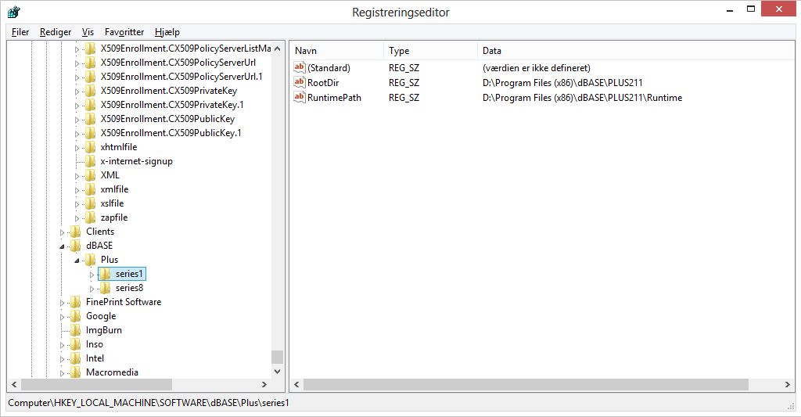Collapse the dBASE key
Viewport: 801px width, 417px height.
63,246
